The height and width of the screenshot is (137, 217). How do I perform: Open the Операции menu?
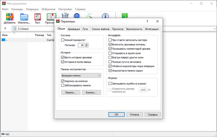coord(32,9)
